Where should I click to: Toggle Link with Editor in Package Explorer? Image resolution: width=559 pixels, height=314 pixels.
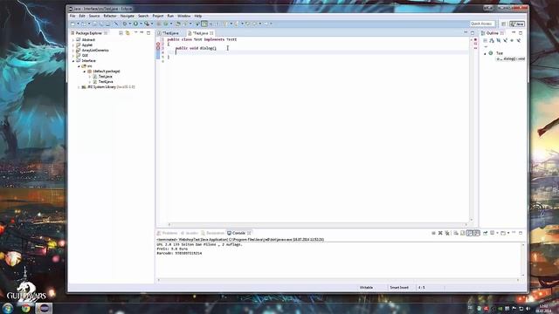(x=128, y=33)
